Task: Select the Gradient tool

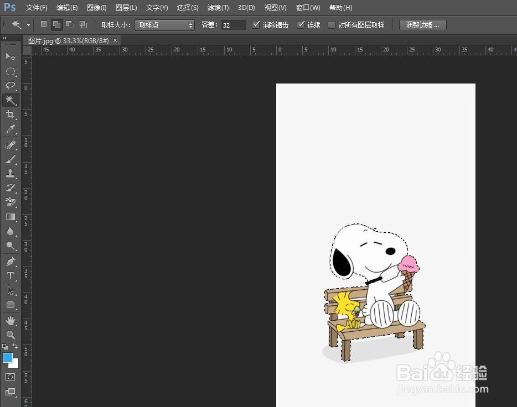Action: 11,217
